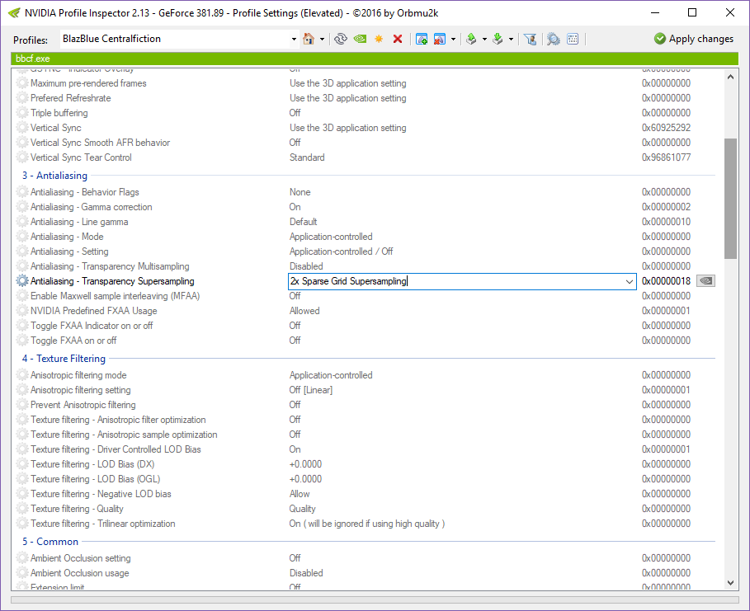Image resolution: width=750 pixels, height=611 pixels.
Task: Restore profile to NVIDIA defaults with the green logo
Action: tap(361, 39)
